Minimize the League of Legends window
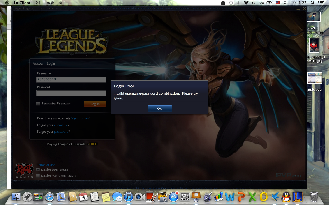Screen dimensions: 329x205 (x=298, y=9)
